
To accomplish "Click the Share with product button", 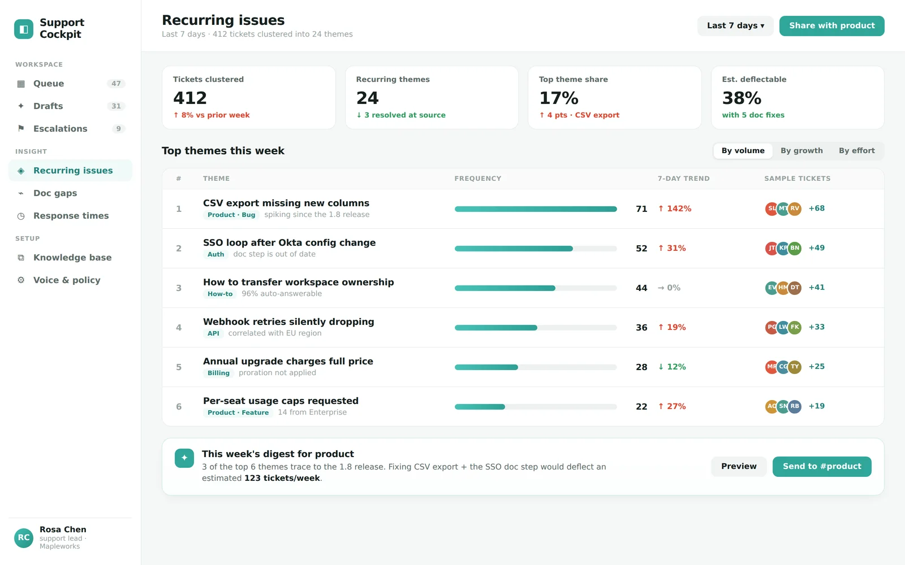I will coord(831,26).
